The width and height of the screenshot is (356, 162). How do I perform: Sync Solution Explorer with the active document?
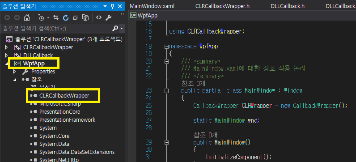pos(56,17)
